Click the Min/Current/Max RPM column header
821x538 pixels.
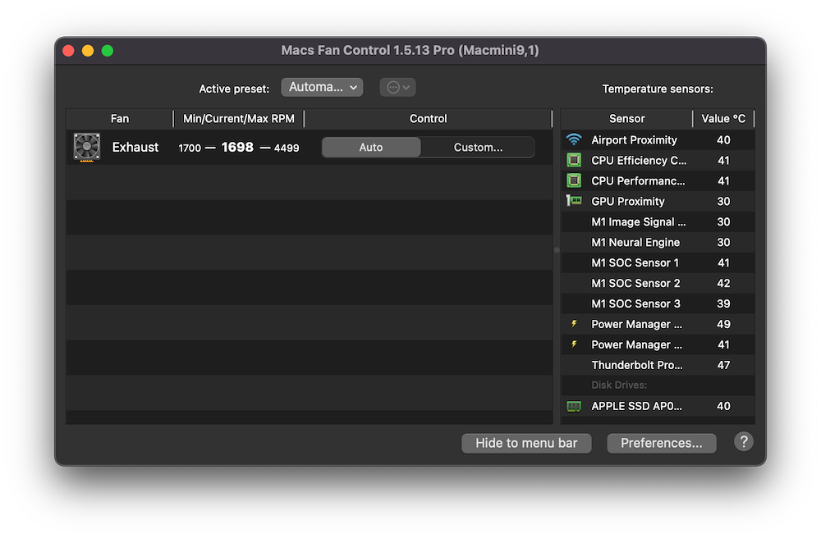point(238,118)
